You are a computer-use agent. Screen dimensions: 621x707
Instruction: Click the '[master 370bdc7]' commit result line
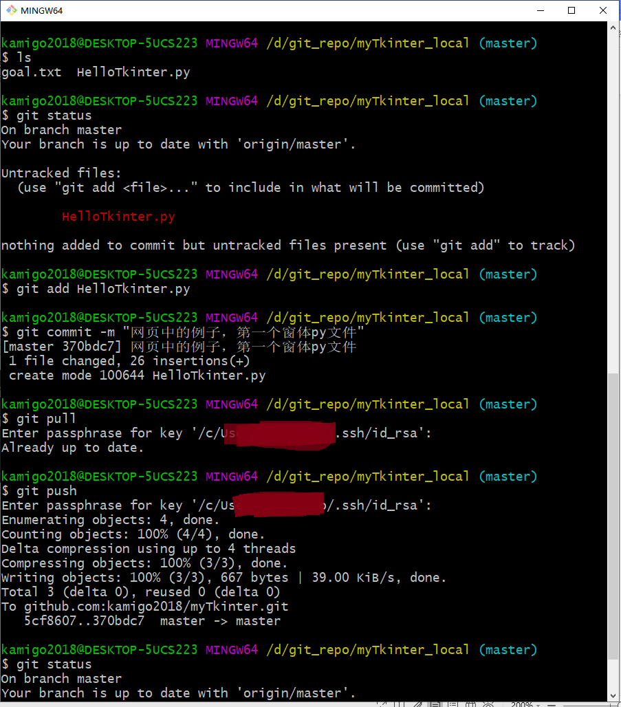pyautogui.click(x=179, y=347)
